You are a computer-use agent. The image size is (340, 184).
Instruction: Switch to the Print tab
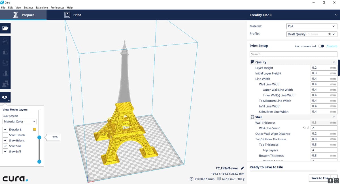tap(73, 15)
